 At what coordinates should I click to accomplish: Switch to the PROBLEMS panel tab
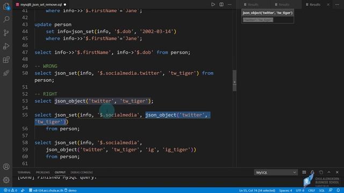tap(43, 173)
